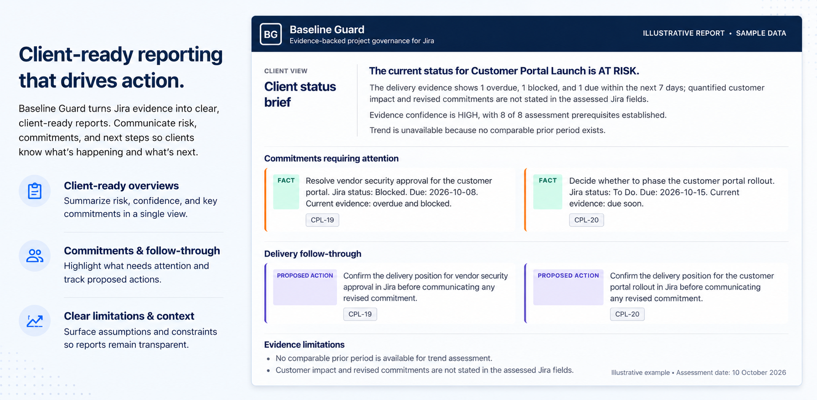
Task: Click the "Resolve vendor security approval" commitment text
Action: pyautogui.click(x=399, y=192)
